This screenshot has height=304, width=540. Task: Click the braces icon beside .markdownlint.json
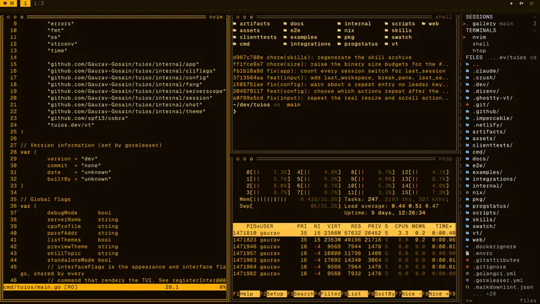point(467,287)
